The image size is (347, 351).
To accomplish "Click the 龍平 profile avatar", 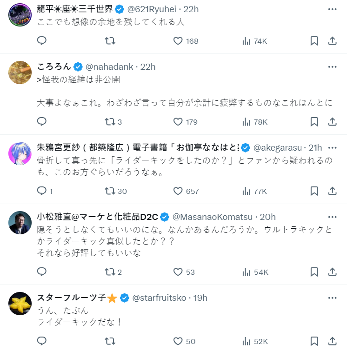I will [20, 15].
